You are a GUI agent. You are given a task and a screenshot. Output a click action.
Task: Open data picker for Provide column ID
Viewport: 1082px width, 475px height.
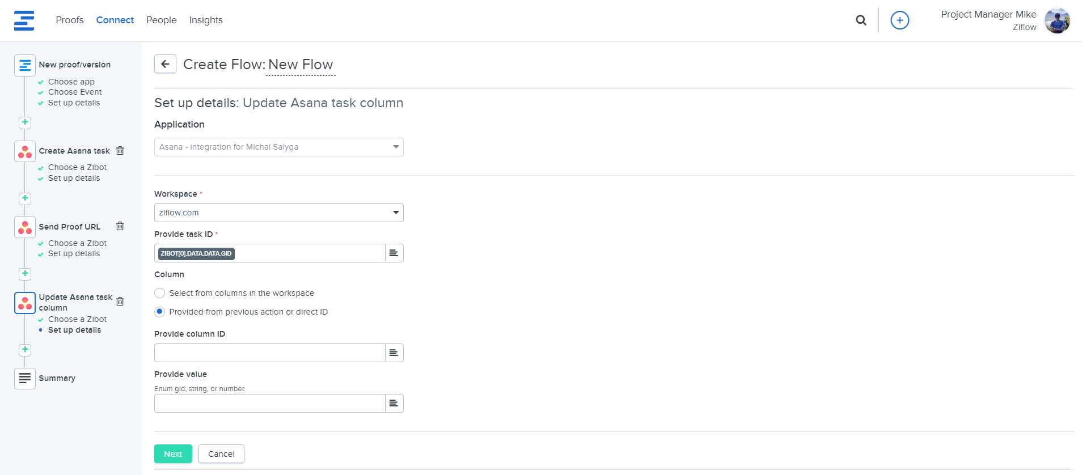[394, 353]
